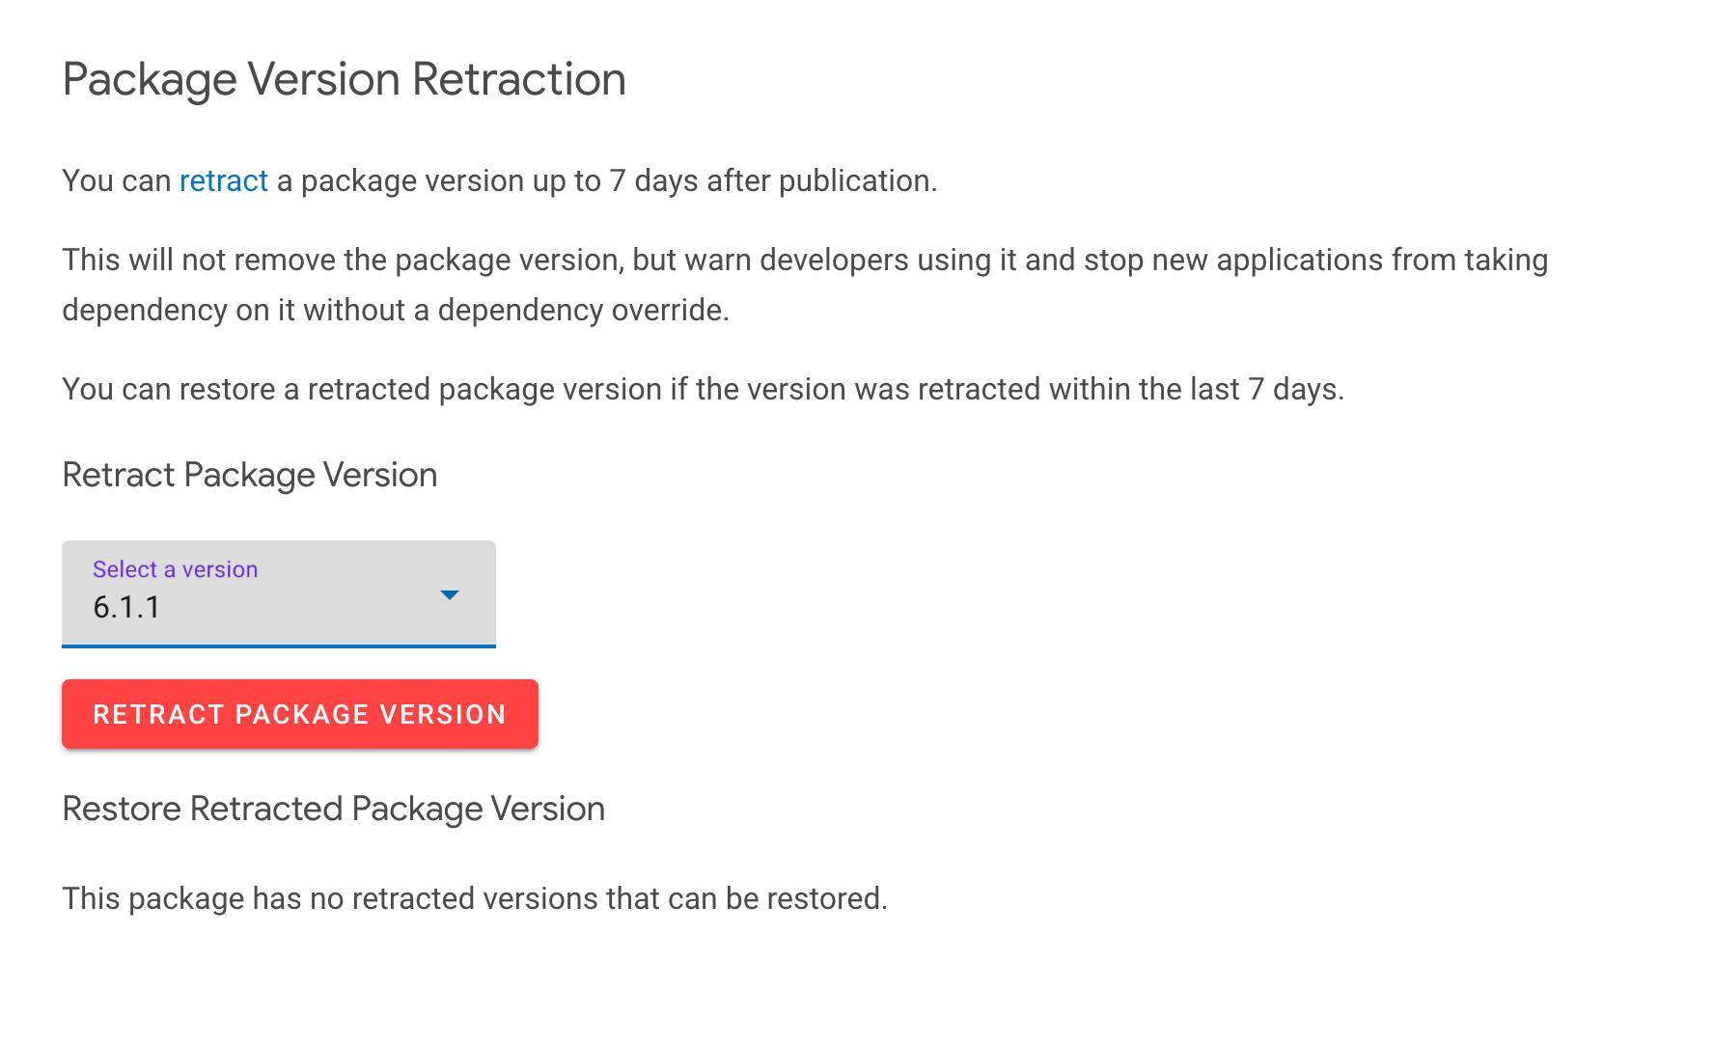Click the line ending "without a dependency override"
The width and height of the screenshot is (1714, 1044).
(396, 311)
